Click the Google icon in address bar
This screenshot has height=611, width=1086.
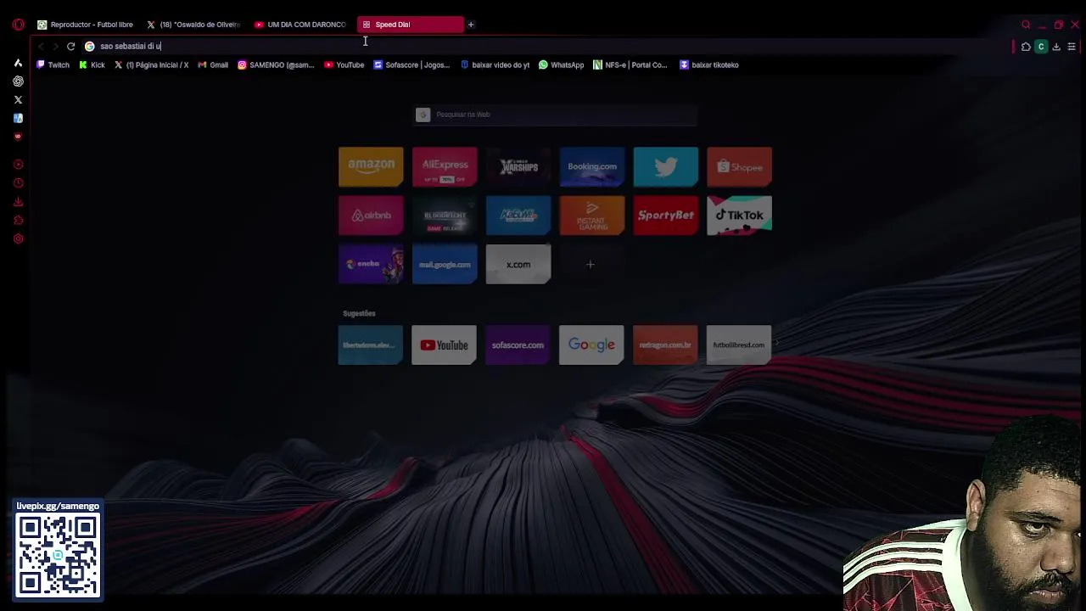click(x=89, y=47)
